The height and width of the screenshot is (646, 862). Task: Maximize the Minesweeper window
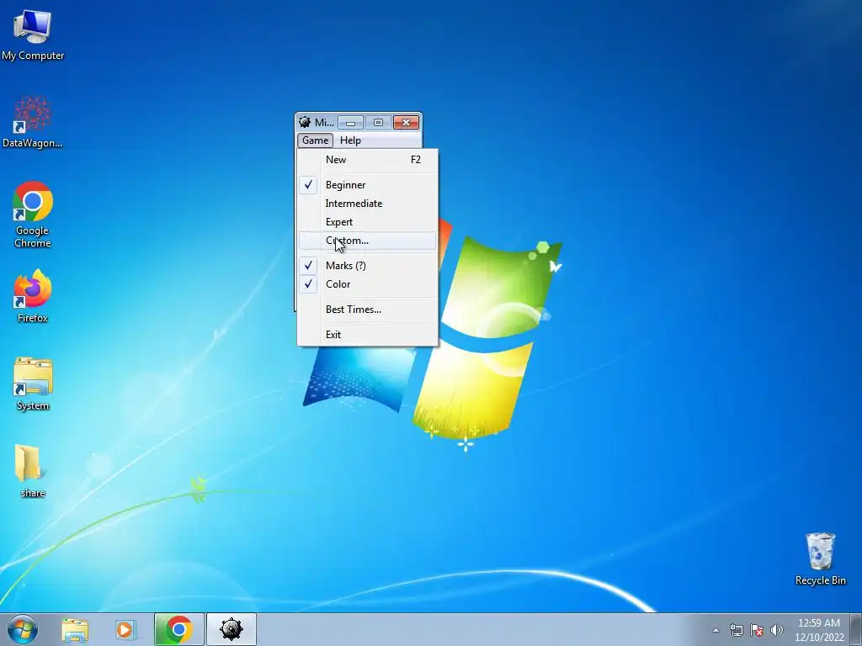[x=378, y=122]
